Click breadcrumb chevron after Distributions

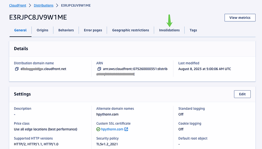point(57,6)
